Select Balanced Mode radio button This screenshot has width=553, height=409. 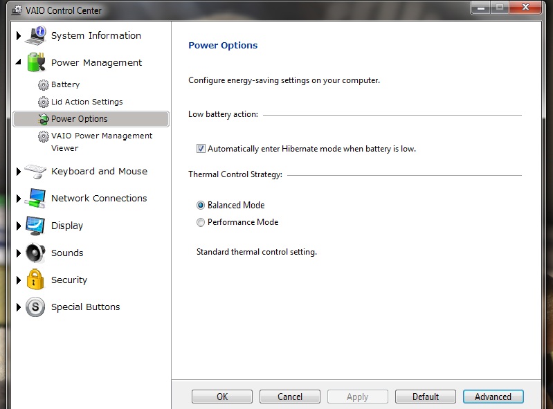click(x=200, y=206)
